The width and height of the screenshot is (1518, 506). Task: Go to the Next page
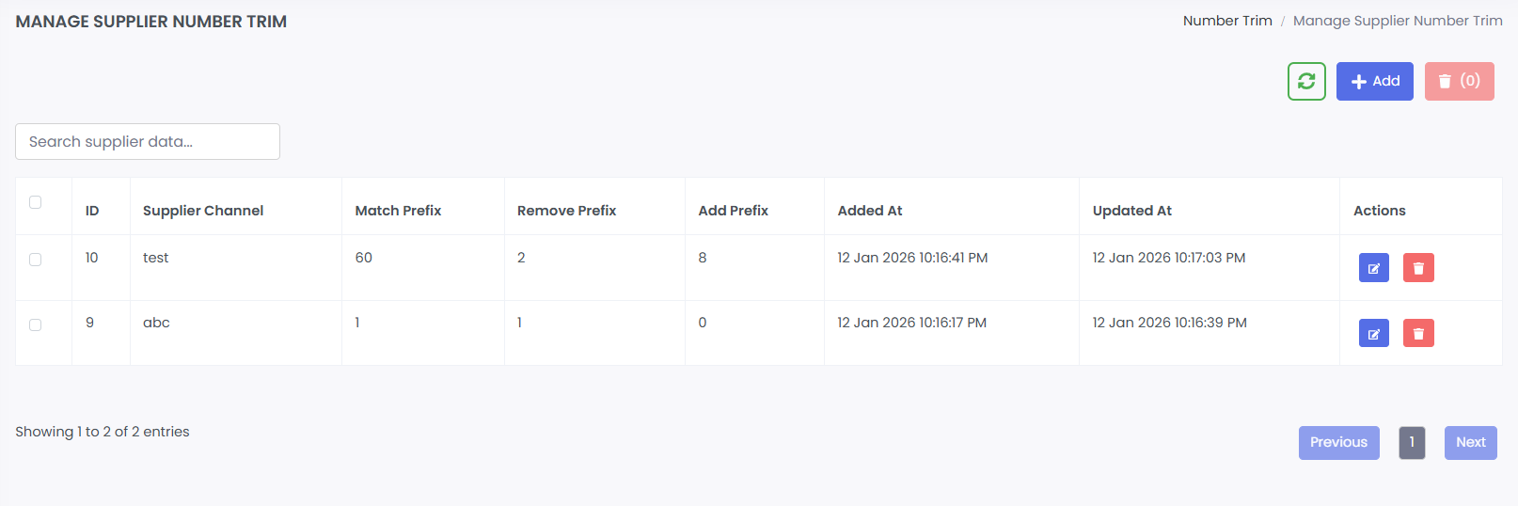[x=1470, y=443]
